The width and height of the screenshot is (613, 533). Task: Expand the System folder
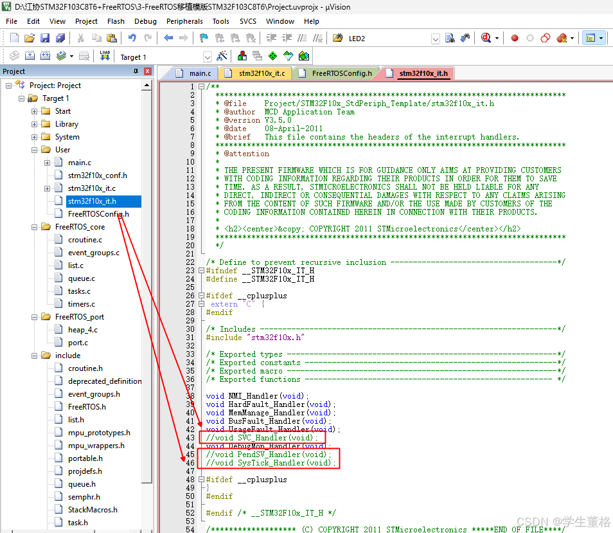click(35, 137)
